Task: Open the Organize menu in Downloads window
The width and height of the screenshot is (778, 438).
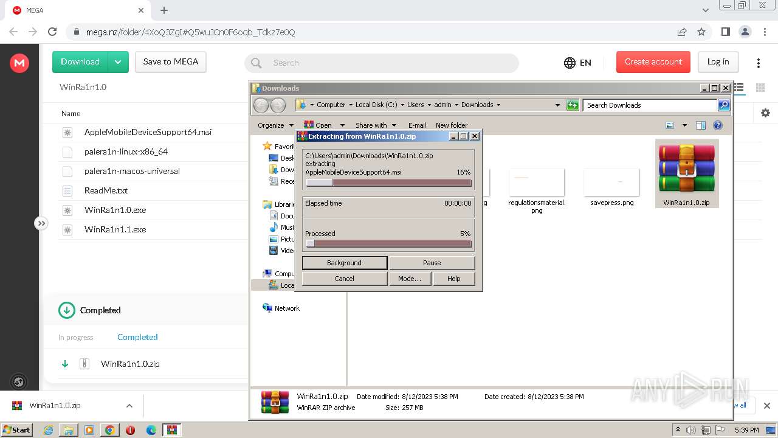Action: click(275, 125)
